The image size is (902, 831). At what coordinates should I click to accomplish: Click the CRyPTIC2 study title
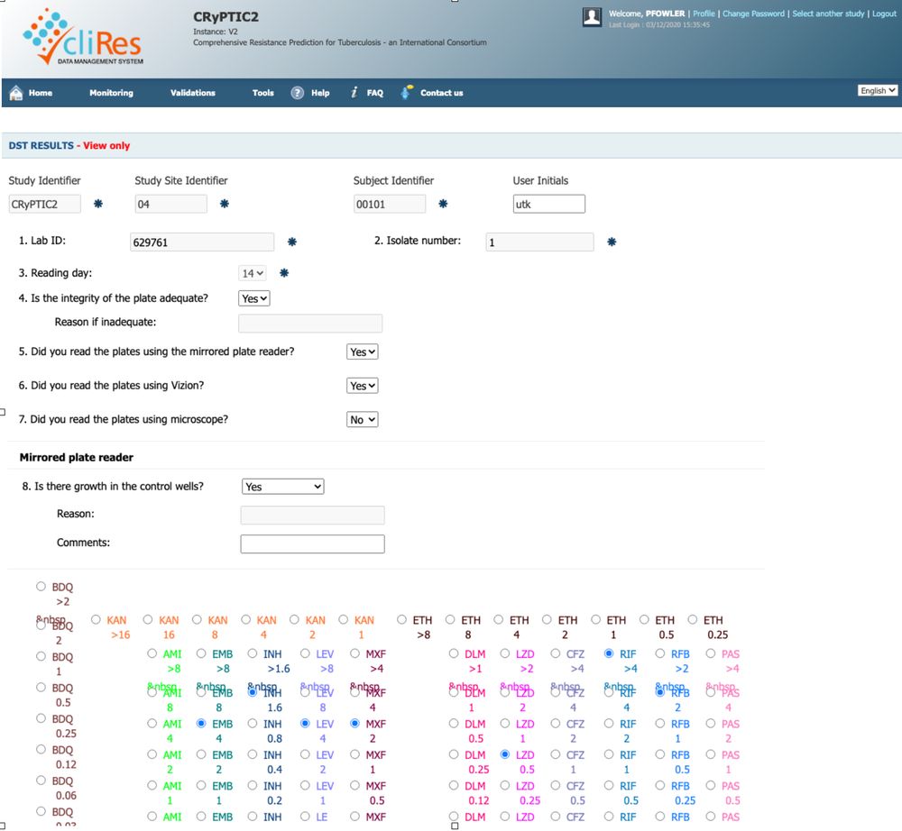click(x=226, y=16)
